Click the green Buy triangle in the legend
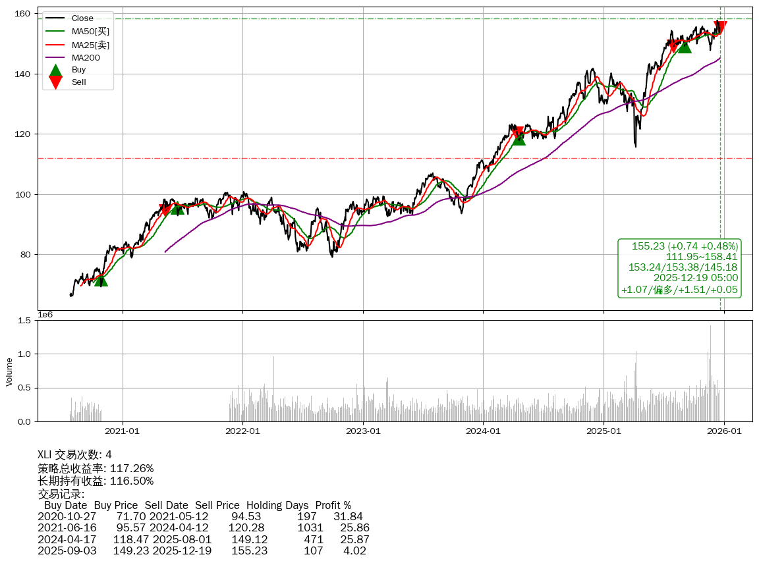Image resolution: width=759 pixels, height=563 pixels. click(x=56, y=70)
